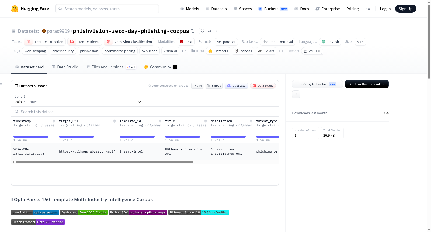Image resolution: width=431 pixels, height=232 pixels.
Task: Click the paras9909 user avatar
Action: pyautogui.click(x=44, y=31)
